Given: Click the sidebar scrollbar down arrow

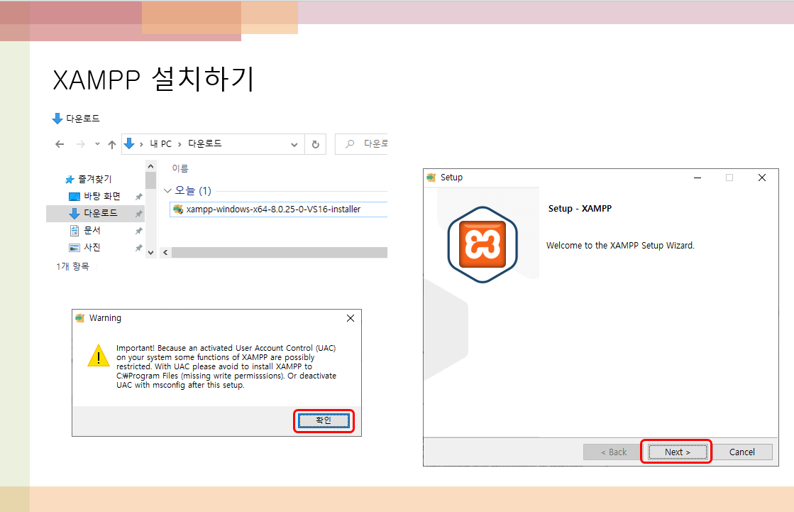Looking at the screenshot, I should point(150,253).
